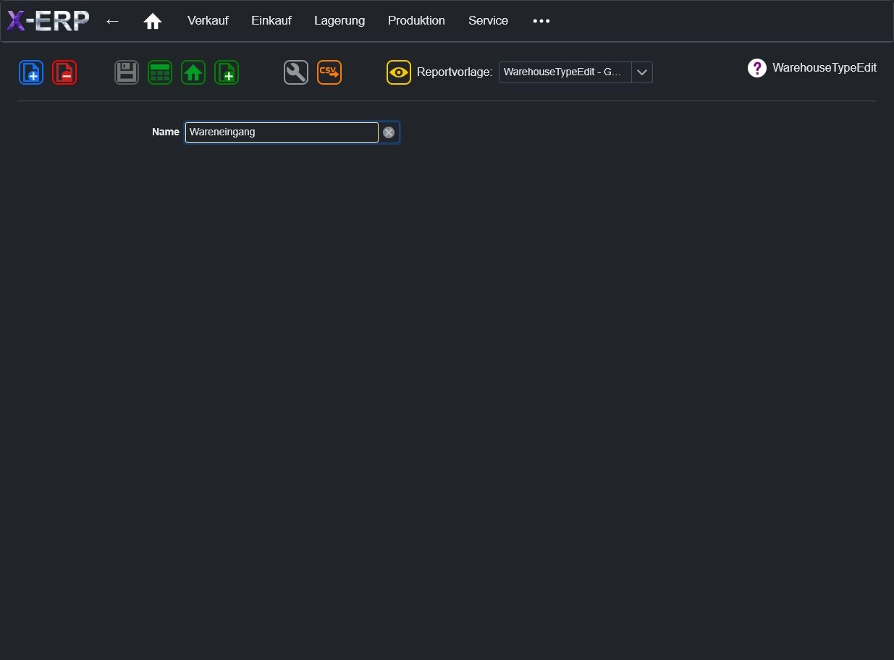Open the Service menu

coord(488,21)
